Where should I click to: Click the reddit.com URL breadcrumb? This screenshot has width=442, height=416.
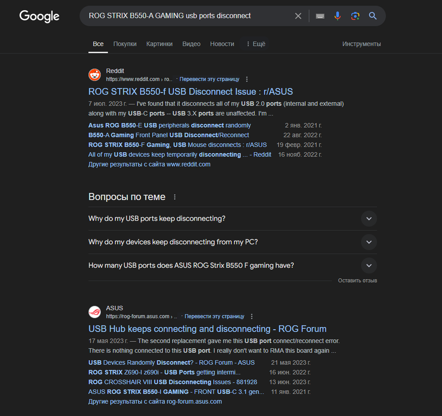(139, 79)
